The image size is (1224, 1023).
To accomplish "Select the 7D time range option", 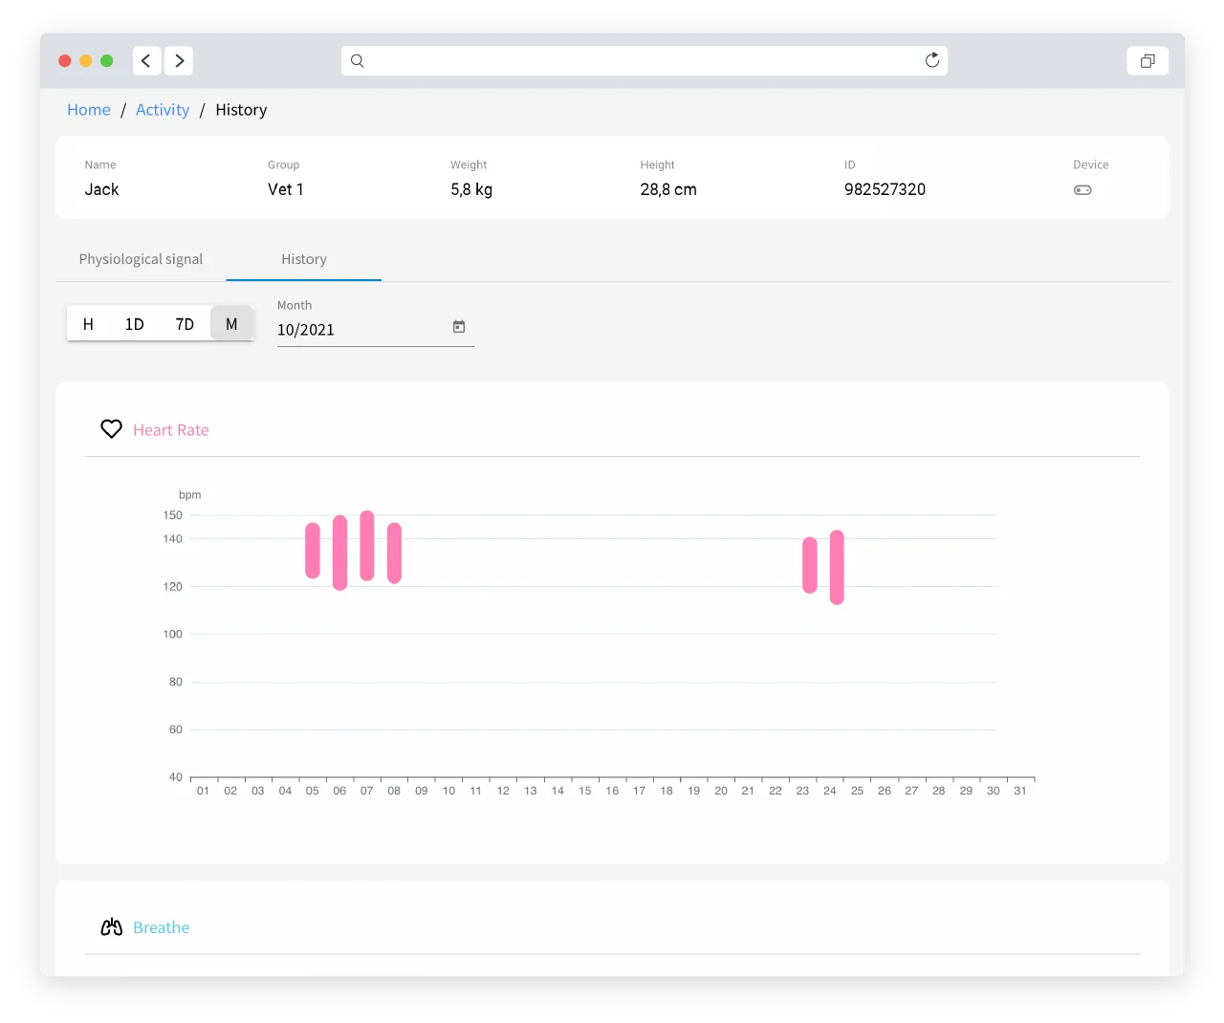I will pyautogui.click(x=185, y=324).
